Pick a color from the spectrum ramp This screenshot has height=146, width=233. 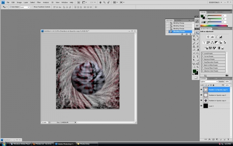(214, 26)
